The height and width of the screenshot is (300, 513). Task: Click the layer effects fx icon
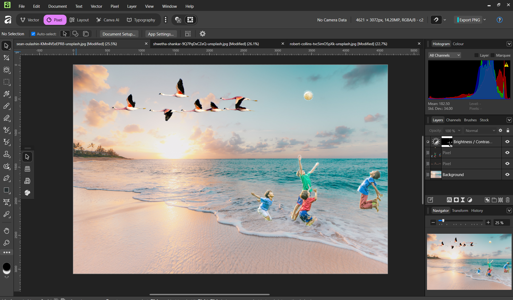pos(449,200)
